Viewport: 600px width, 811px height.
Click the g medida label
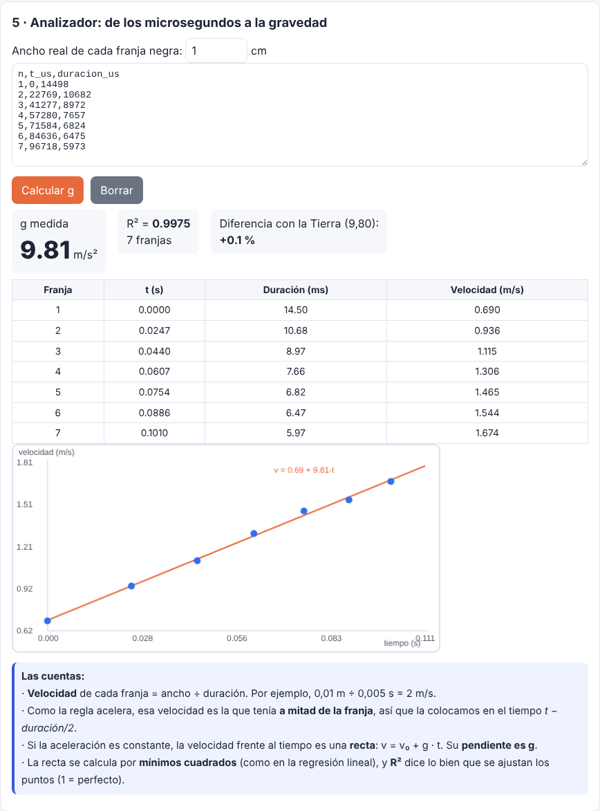[44, 223]
